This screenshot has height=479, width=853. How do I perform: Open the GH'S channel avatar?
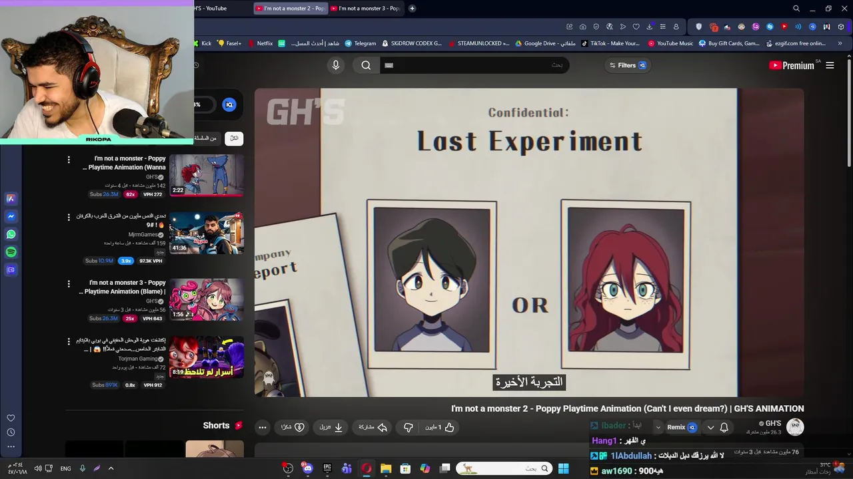pyautogui.click(x=795, y=427)
